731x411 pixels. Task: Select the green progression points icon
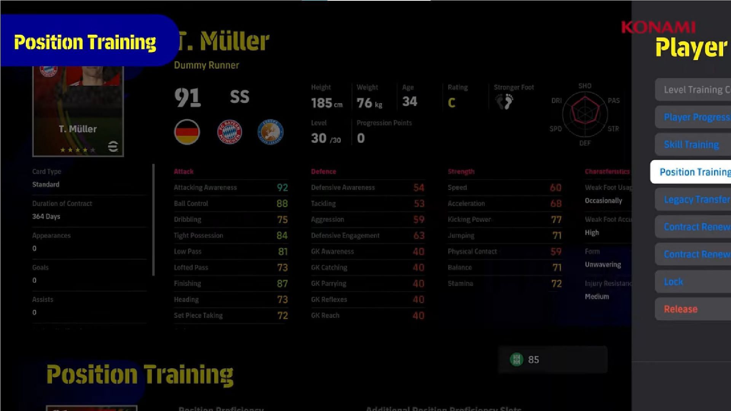click(517, 359)
